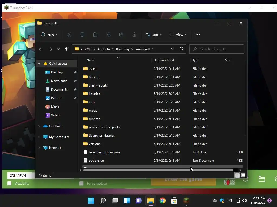The height and width of the screenshot is (207, 277).
Task: Open address bar history dropdown
Action: (172, 49)
